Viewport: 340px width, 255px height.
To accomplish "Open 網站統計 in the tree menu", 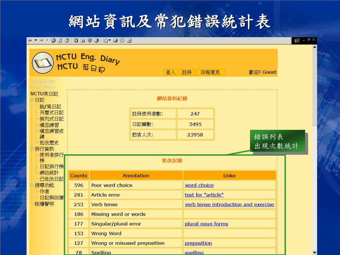I will click(x=49, y=173).
